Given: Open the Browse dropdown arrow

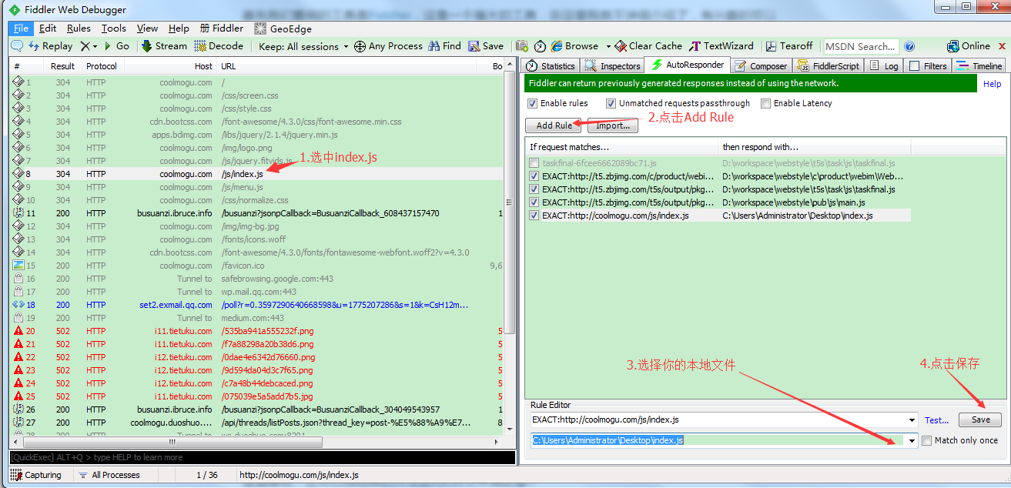Looking at the screenshot, I should tap(608, 46).
